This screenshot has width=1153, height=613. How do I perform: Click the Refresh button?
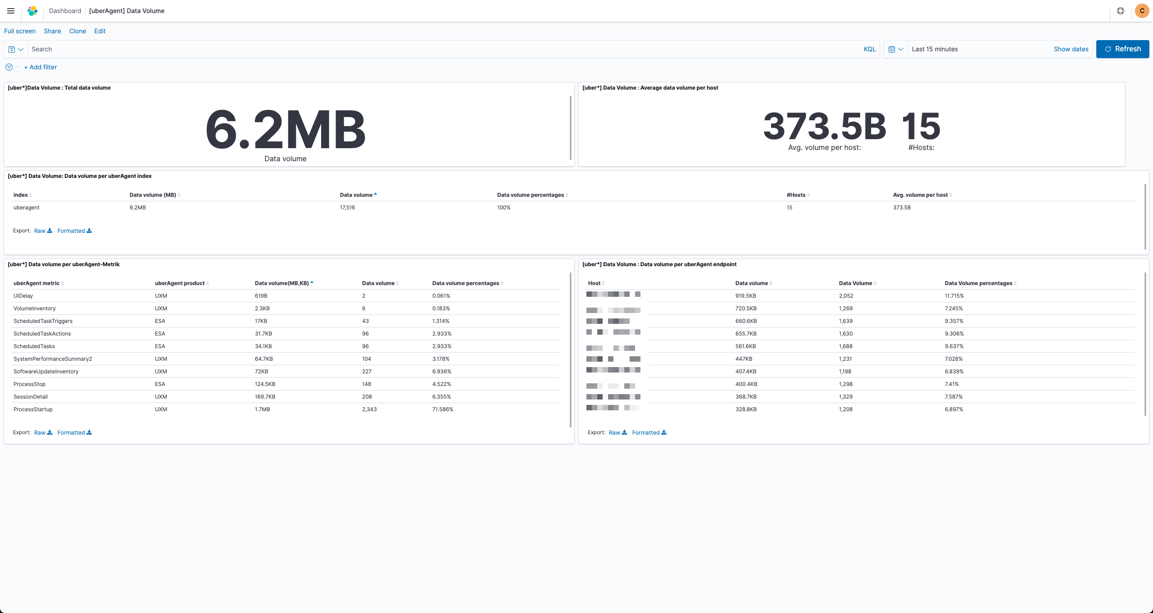coord(1122,49)
